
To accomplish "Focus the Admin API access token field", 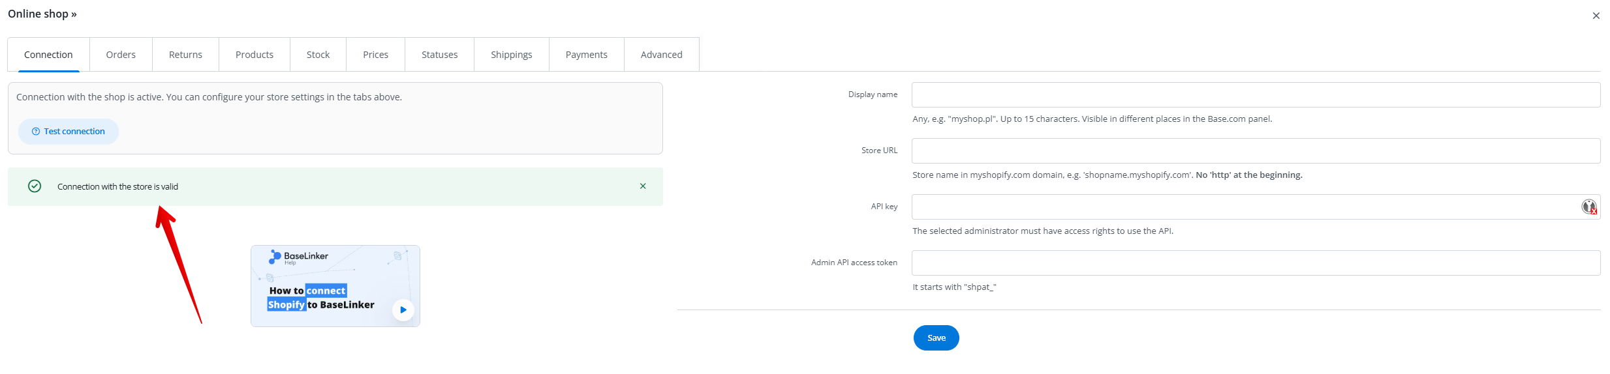I will coord(1255,263).
